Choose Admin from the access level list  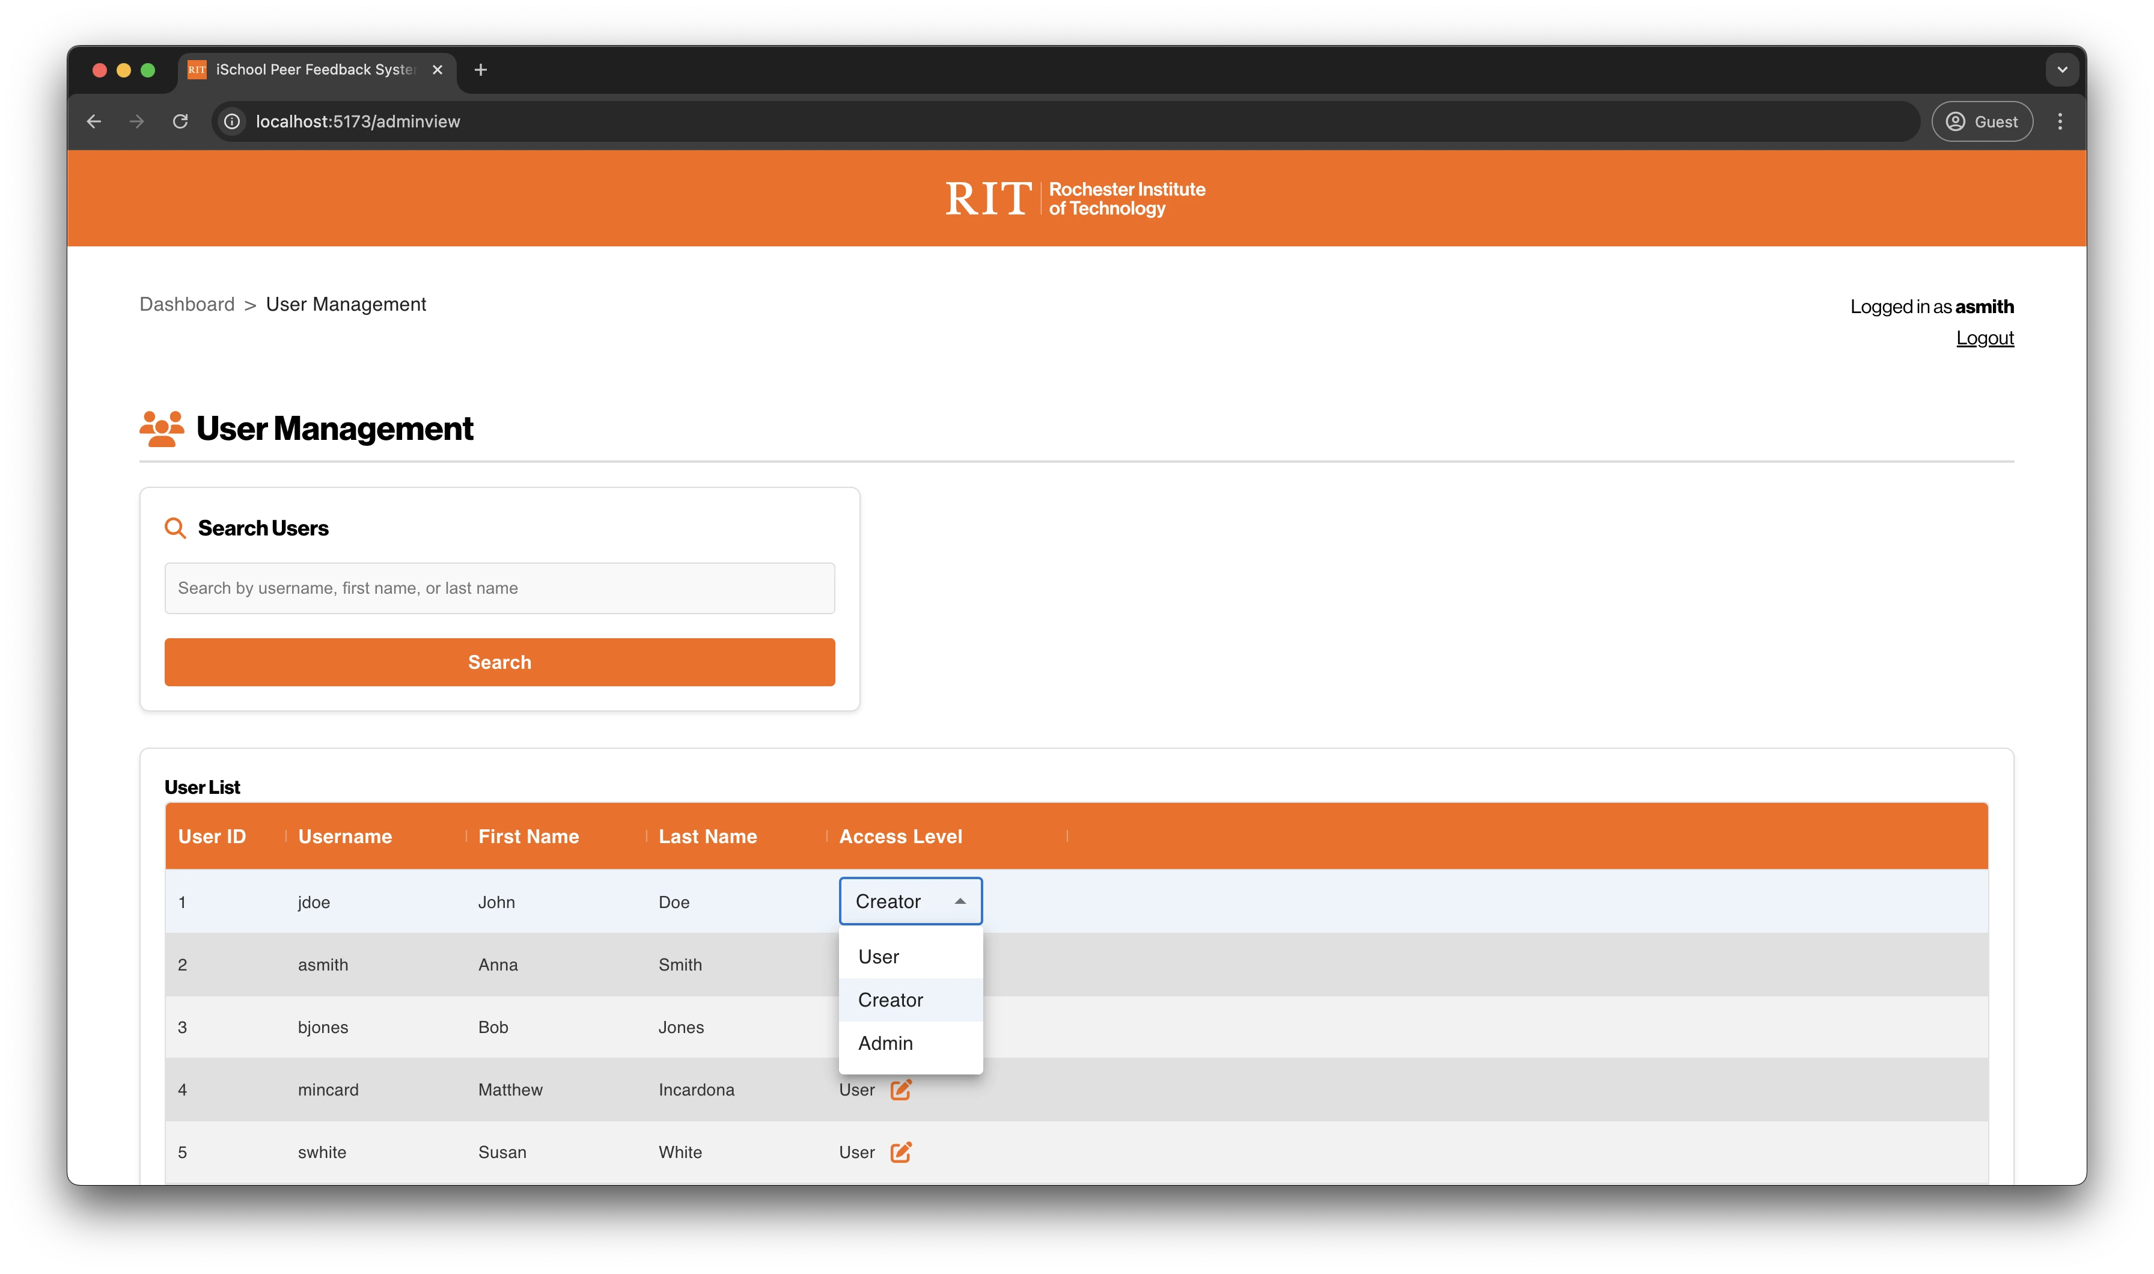(x=885, y=1043)
